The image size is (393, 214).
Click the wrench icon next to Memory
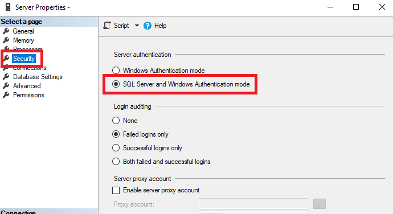(x=6, y=40)
